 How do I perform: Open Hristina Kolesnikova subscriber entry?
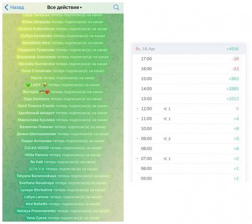click(63, 29)
